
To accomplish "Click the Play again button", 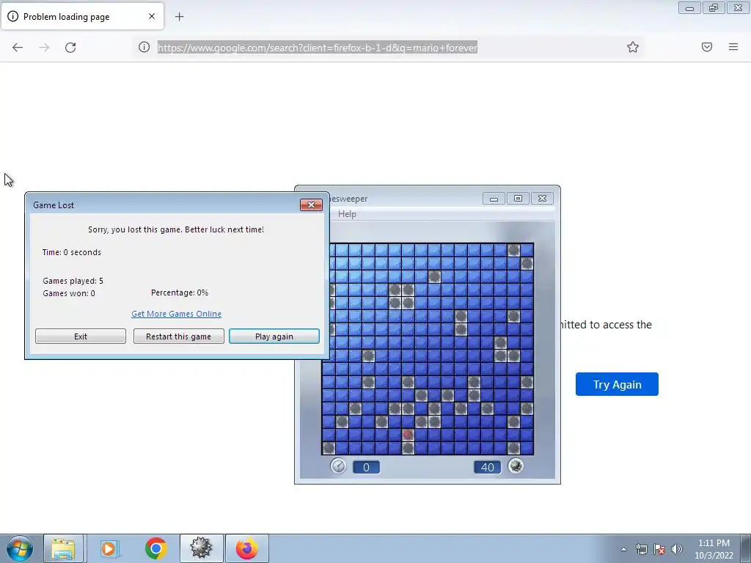I will point(274,336).
